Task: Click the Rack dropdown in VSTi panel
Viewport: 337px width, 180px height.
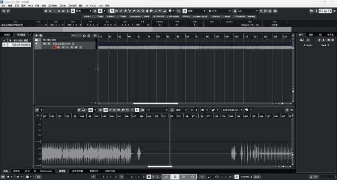Action: (325, 45)
